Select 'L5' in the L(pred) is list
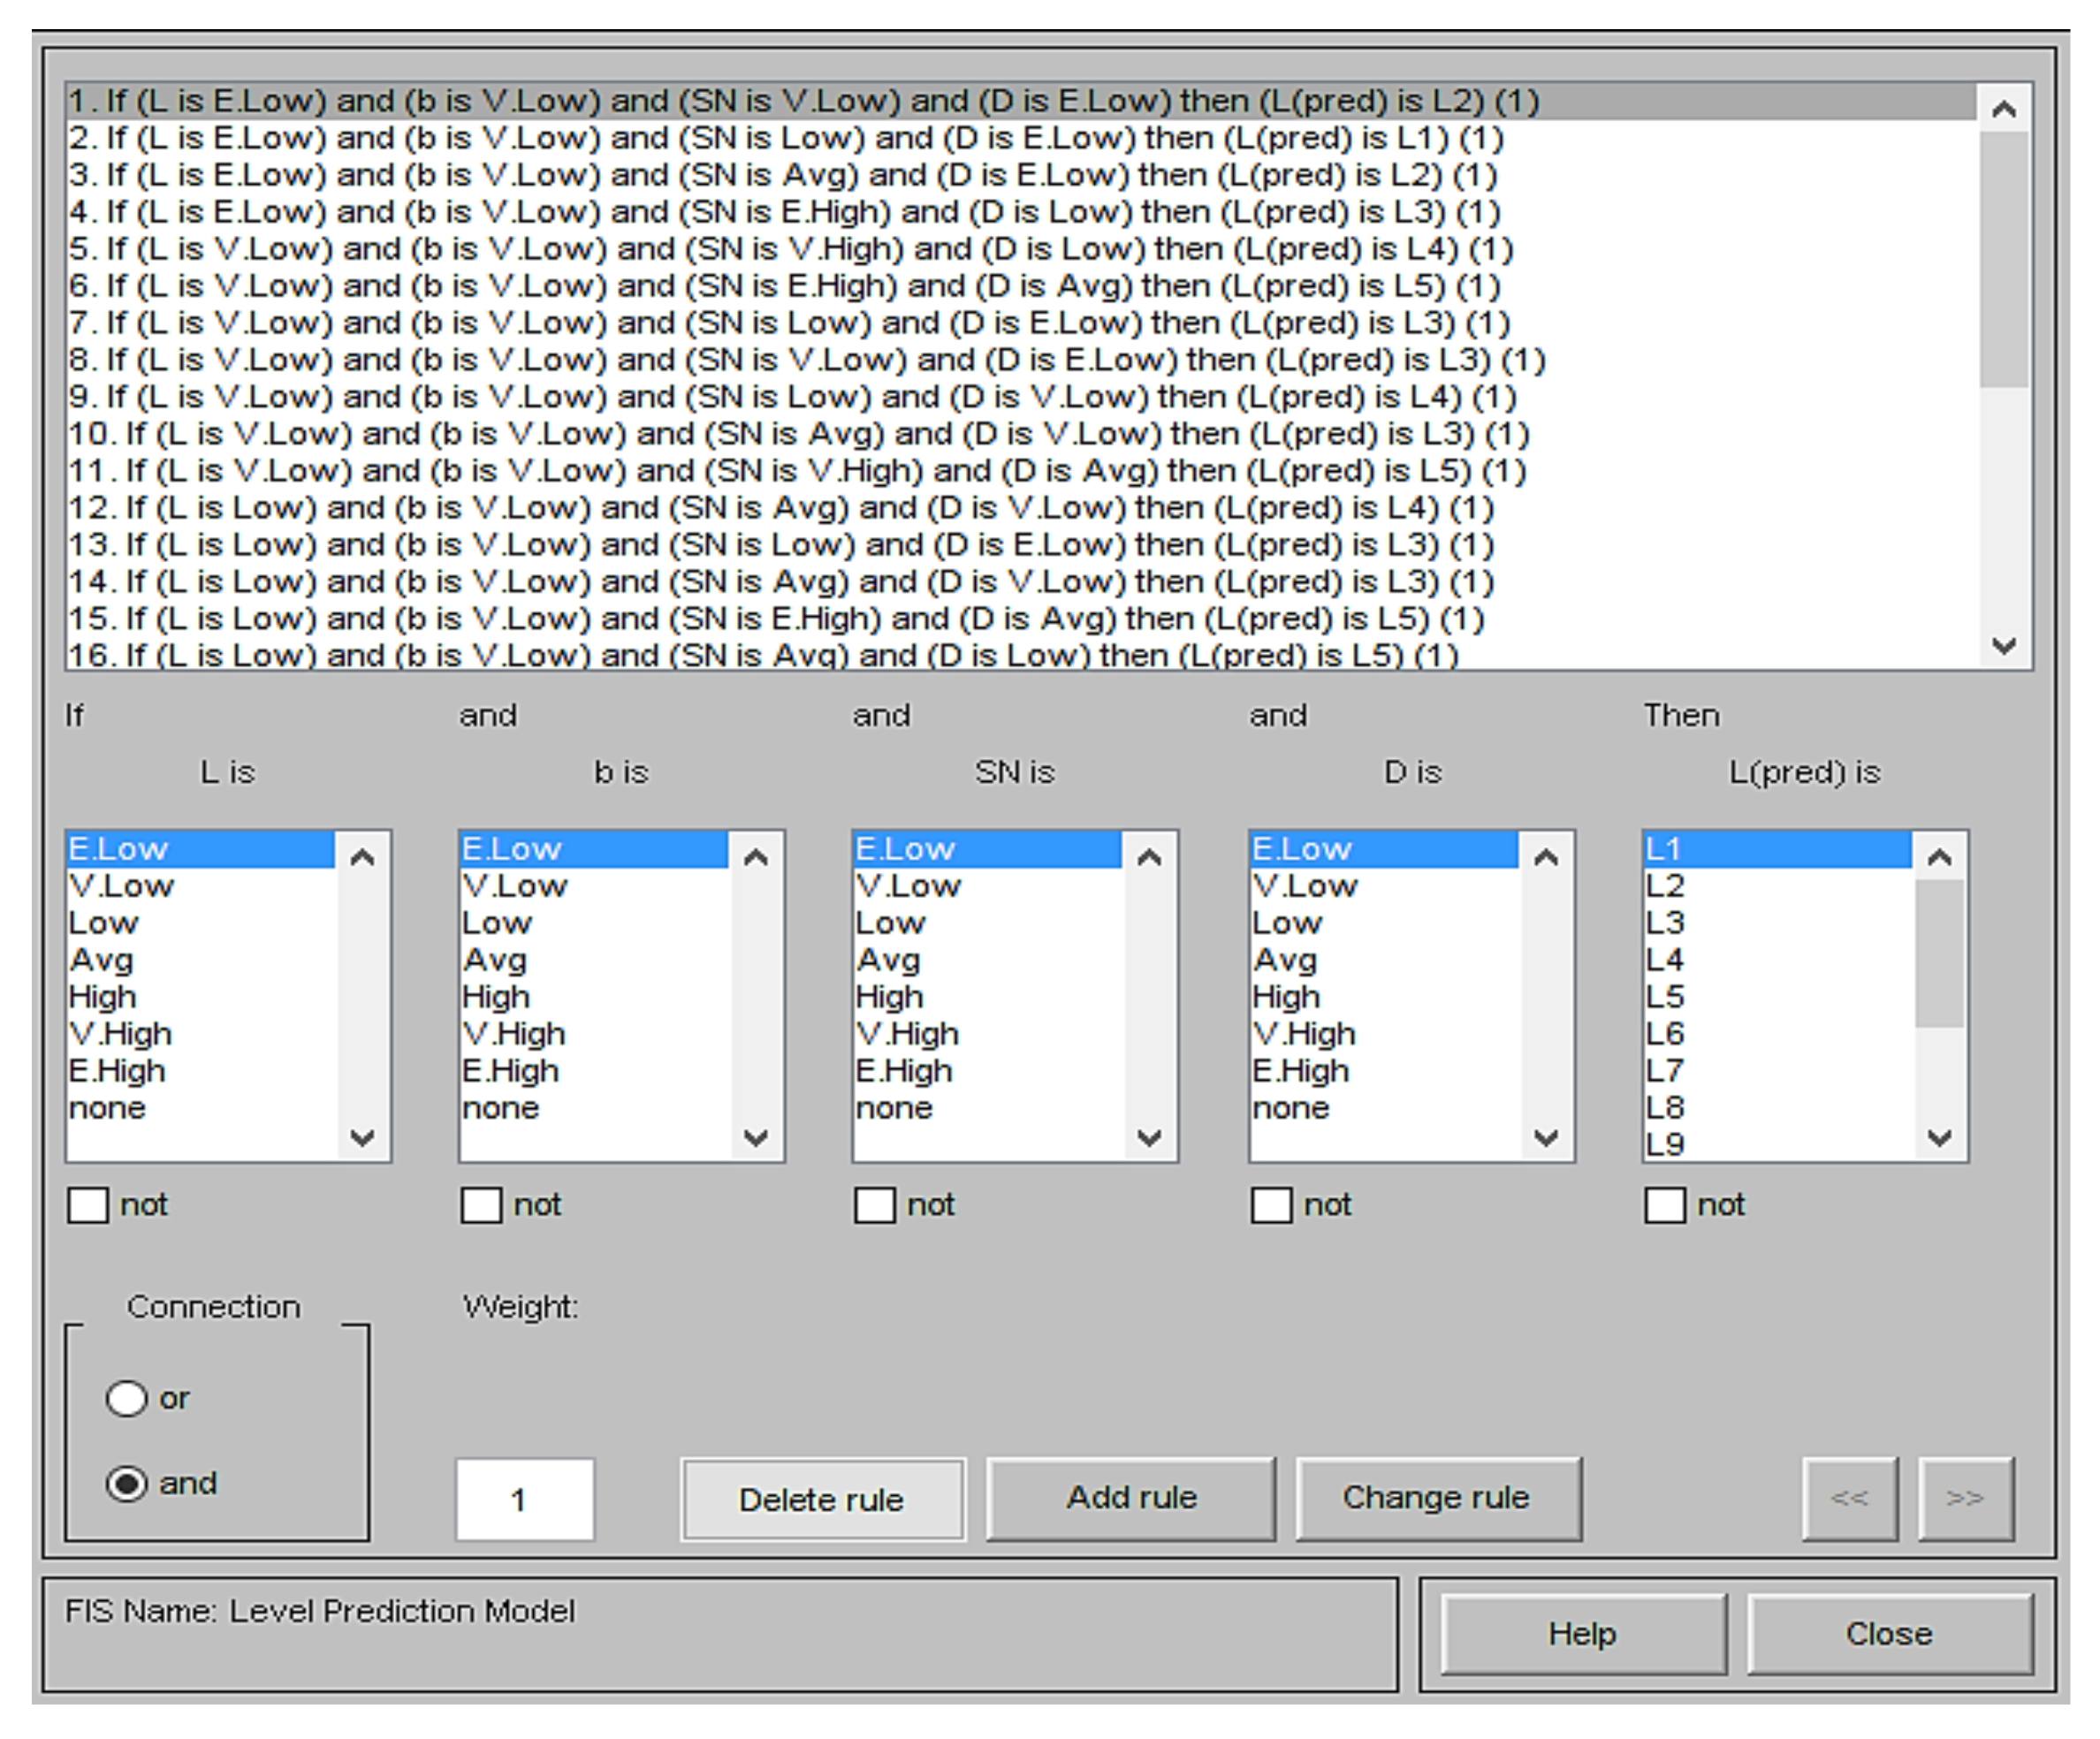Viewport: 2100px width, 1739px height. click(x=1666, y=996)
